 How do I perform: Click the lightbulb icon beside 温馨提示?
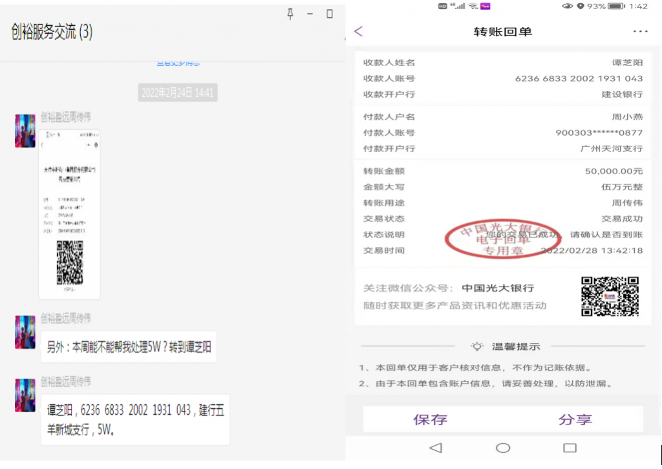477,347
